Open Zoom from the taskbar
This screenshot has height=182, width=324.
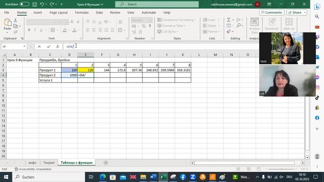point(193,177)
